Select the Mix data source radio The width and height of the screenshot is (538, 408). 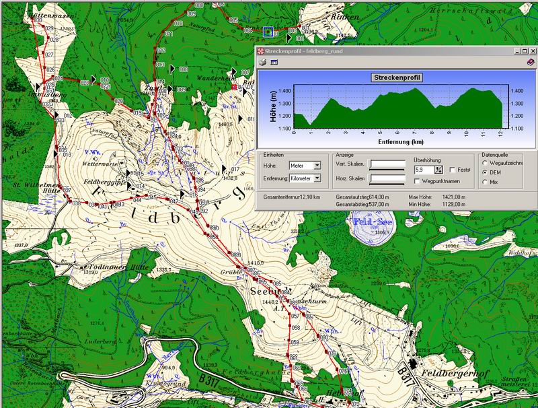pyautogui.click(x=485, y=182)
